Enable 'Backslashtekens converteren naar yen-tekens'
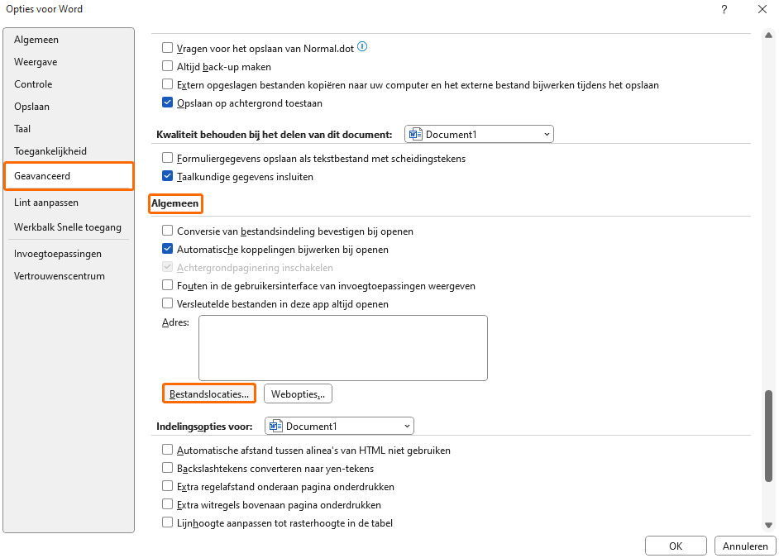 [x=167, y=468]
